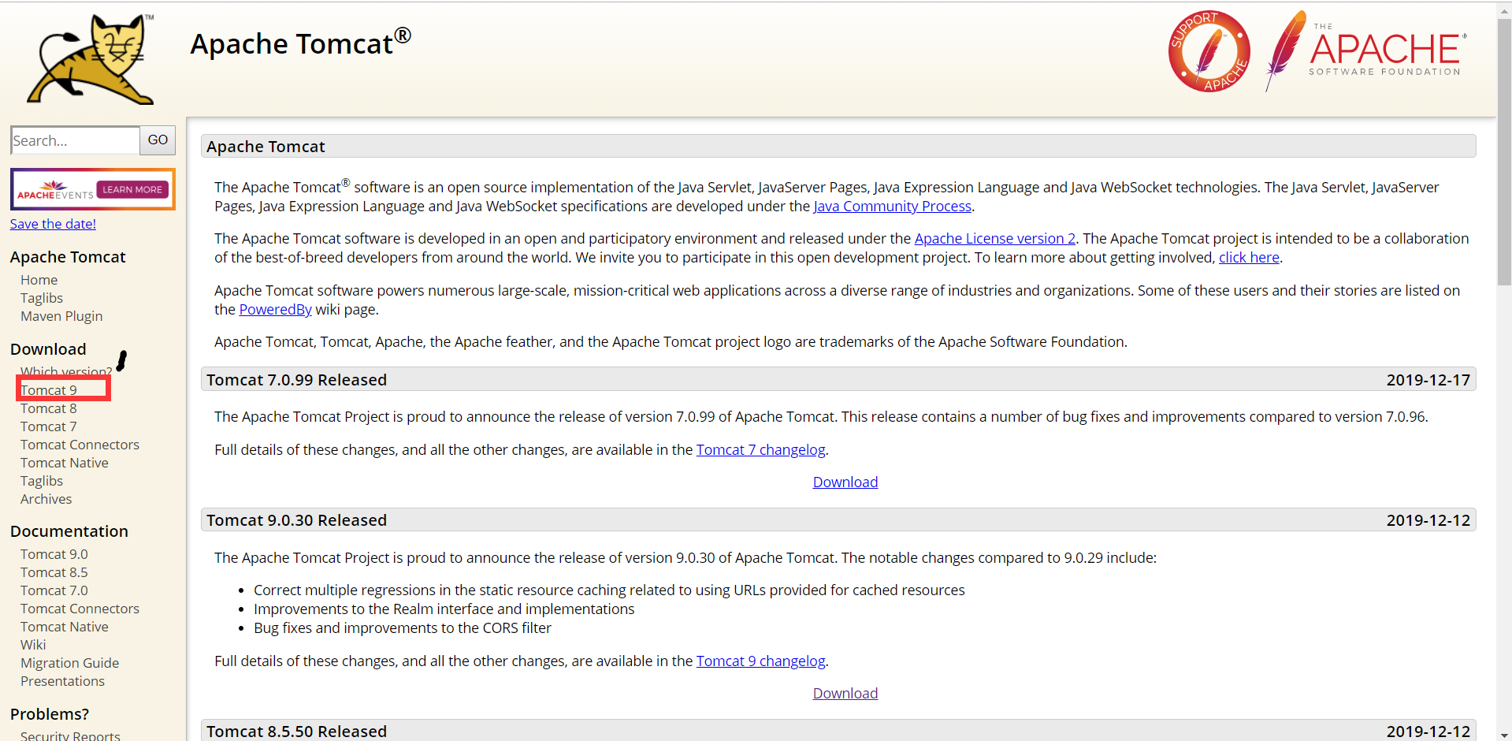Open the Save the date! link
Viewport: 1512px width, 741px height.
(x=53, y=224)
